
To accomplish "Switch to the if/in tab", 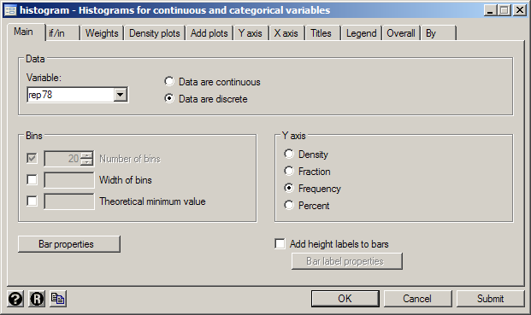I will [62, 33].
